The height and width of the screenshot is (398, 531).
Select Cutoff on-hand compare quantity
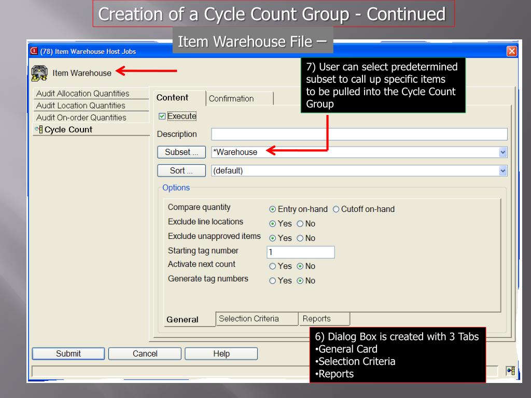[x=336, y=209]
